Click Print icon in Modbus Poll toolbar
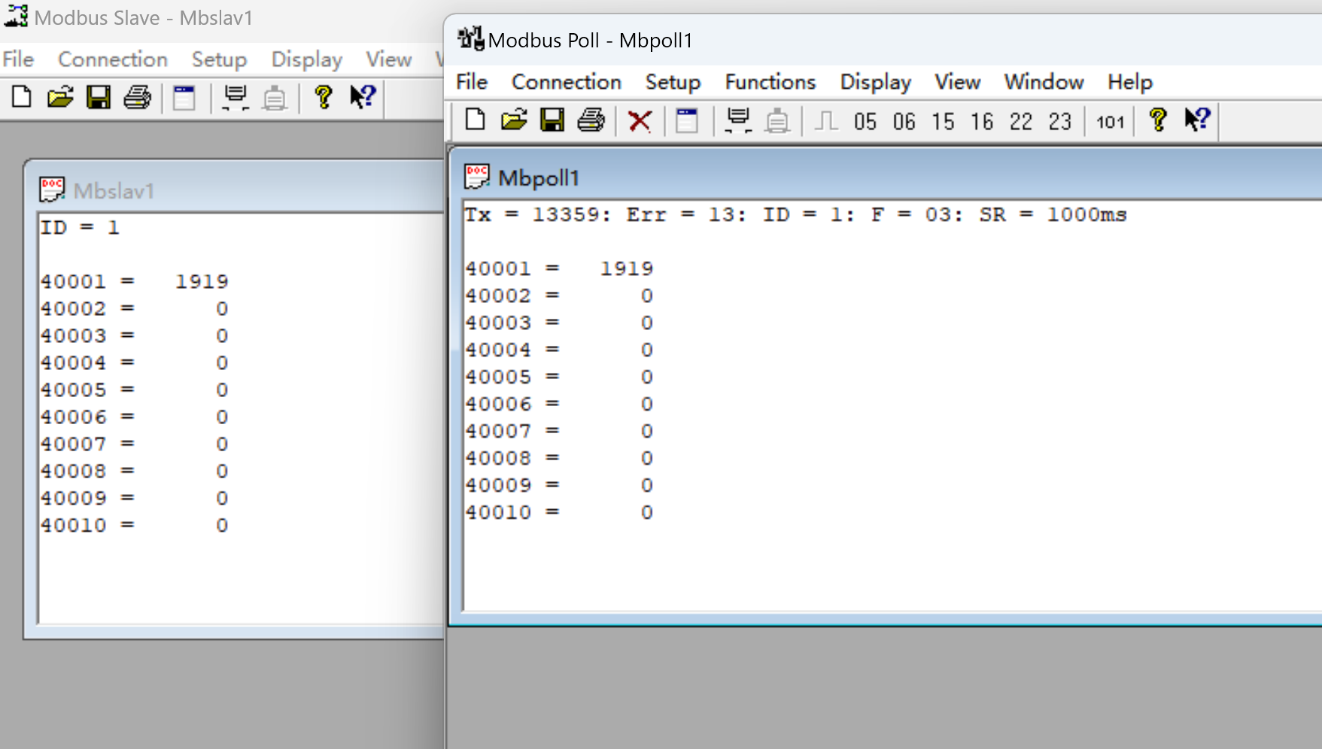The image size is (1322, 749). tap(591, 120)
